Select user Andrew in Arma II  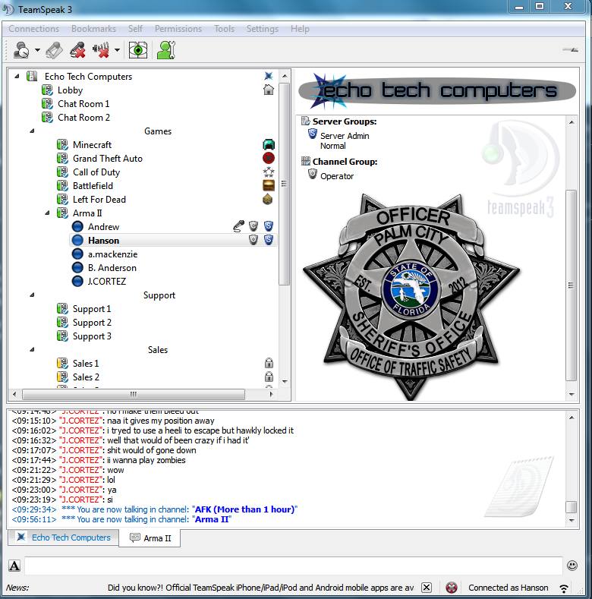[x=103, y=226]
